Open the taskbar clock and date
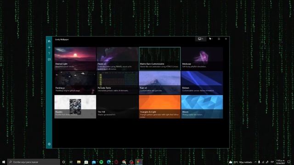 tap(280, 162)
